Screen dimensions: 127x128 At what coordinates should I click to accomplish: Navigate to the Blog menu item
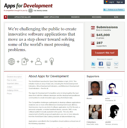[x=116, y=17]
